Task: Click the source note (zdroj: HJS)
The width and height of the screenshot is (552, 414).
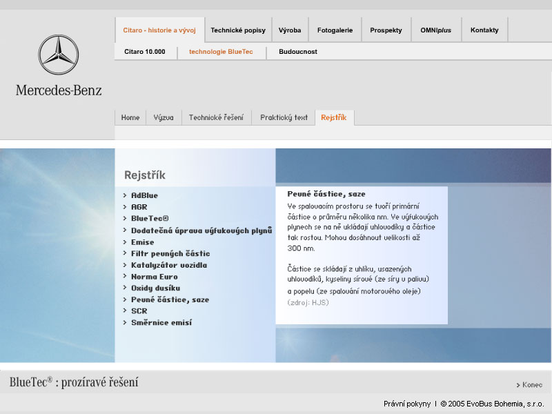Action: [x=308, y=302]
